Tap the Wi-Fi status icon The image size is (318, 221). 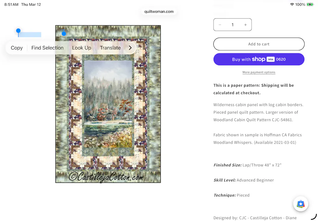pos(292,4)
